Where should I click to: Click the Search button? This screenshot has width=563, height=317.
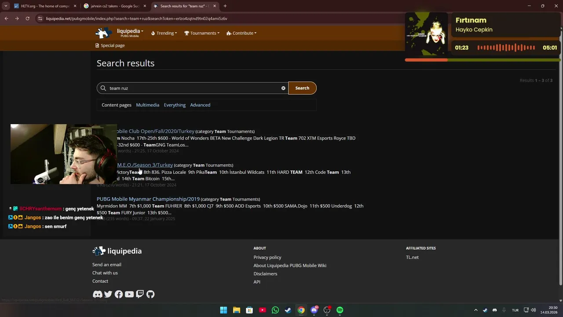pyautogui.click(x=302, y=88)
